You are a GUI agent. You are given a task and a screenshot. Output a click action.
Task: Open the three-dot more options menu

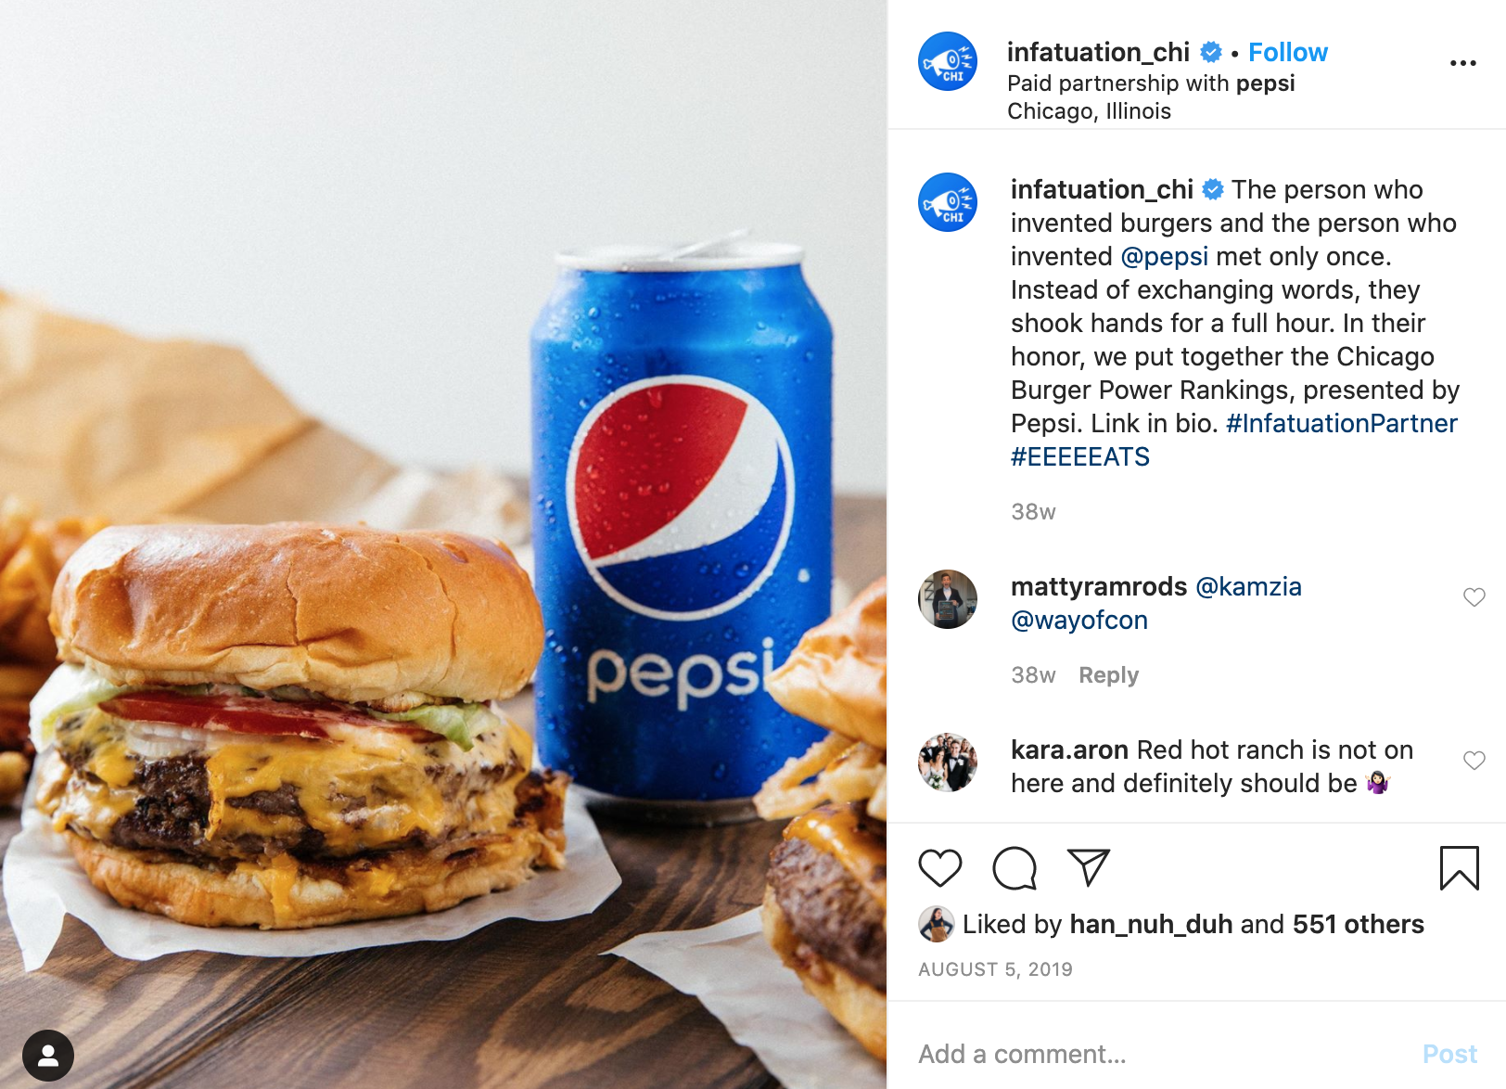(x=1462, y=63)
